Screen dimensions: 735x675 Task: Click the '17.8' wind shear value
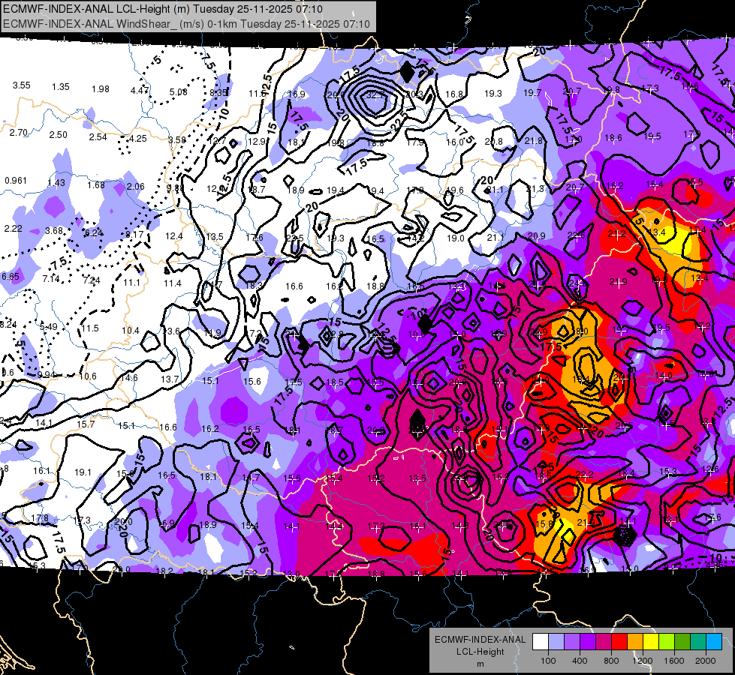tap(40, 518)
